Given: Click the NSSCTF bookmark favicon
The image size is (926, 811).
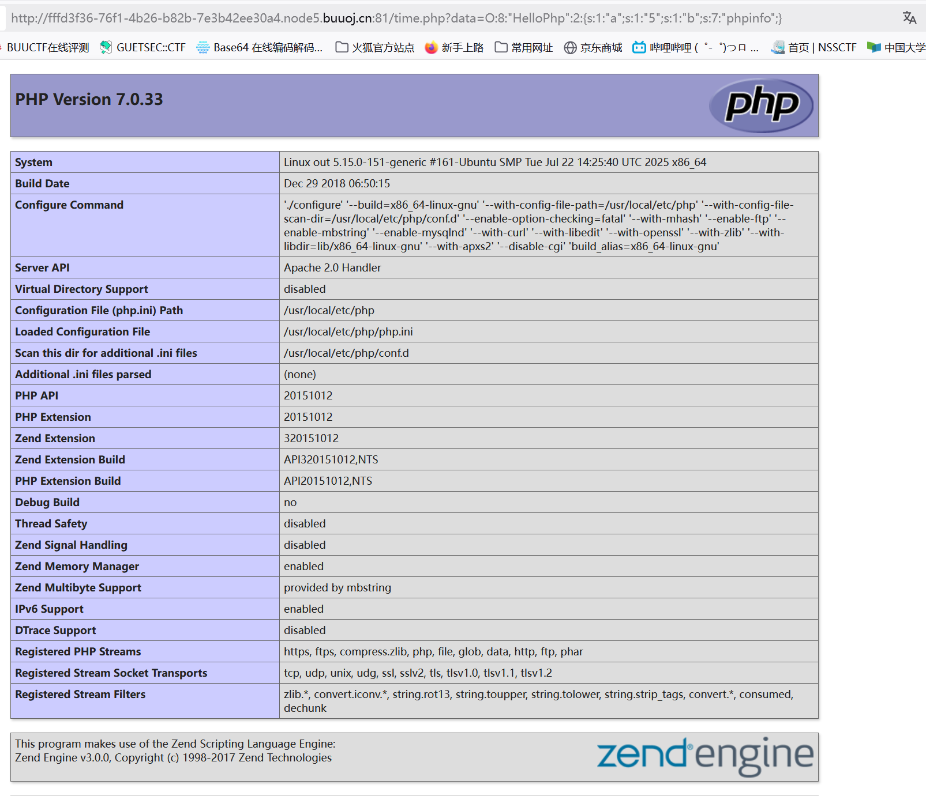Looking at the screenshot, I should [x=778, y=47].
